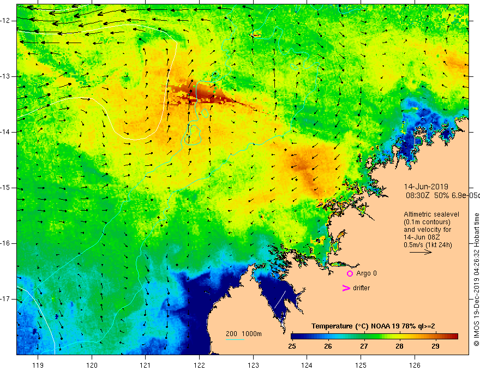This screenshot has width=480, height=371.
Task: Click longitude axis label 121
Action: pos(146,365)
